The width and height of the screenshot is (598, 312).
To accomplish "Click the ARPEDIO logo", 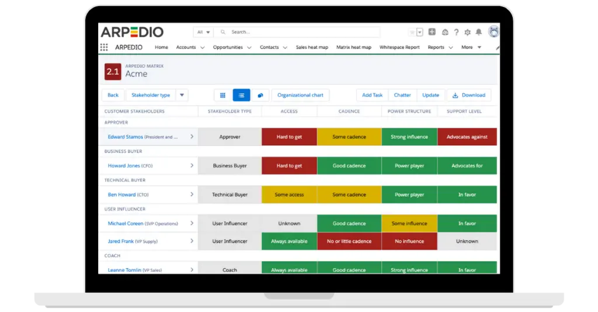I will [x=133, y=32].
